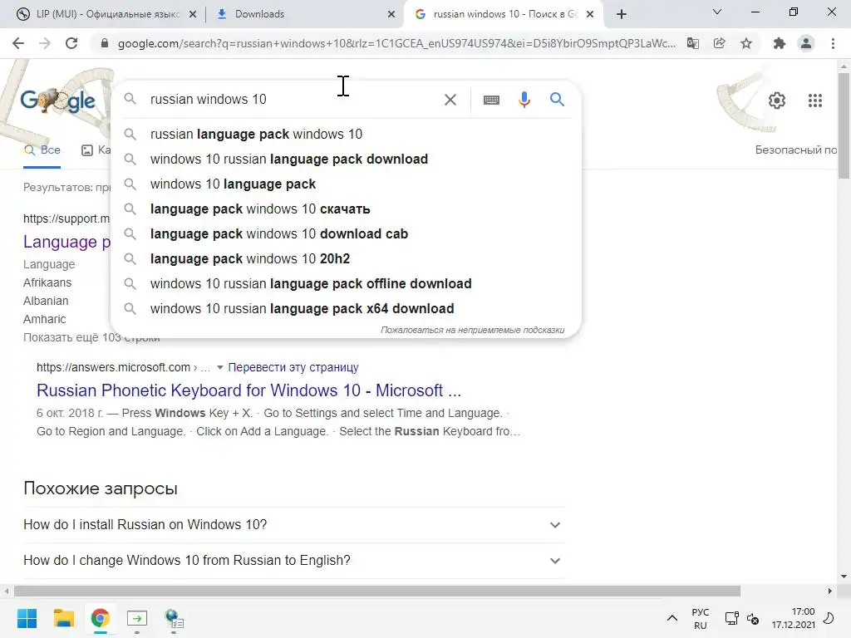Viewport: 851px width, 638px height.
Task: Bookmark this page with the star
Action: pyautogui.click(x=746, y=43)
